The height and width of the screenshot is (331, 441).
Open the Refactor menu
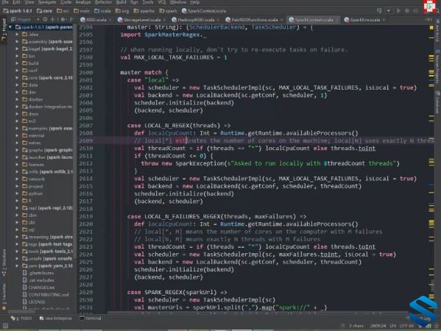click(103, 2)
